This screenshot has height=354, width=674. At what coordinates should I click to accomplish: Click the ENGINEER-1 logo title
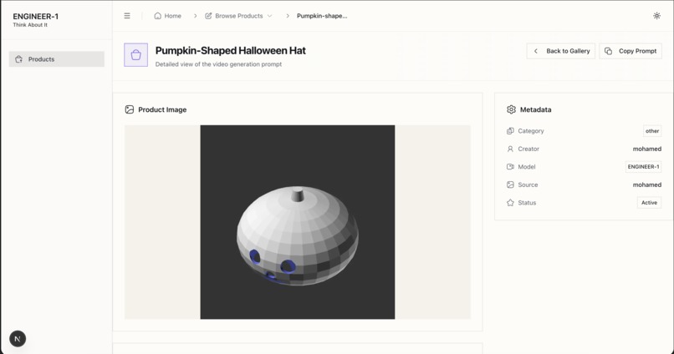tap(36, 17)
